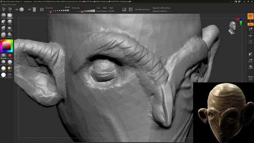Click the ActivePolygons count text
This screenshot has height=143, width=254.
105,11
